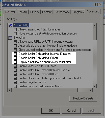The height and width of the screenshot is (118, 105).
Task: Click the Restore Defaults button
Action: click(83, 98)
